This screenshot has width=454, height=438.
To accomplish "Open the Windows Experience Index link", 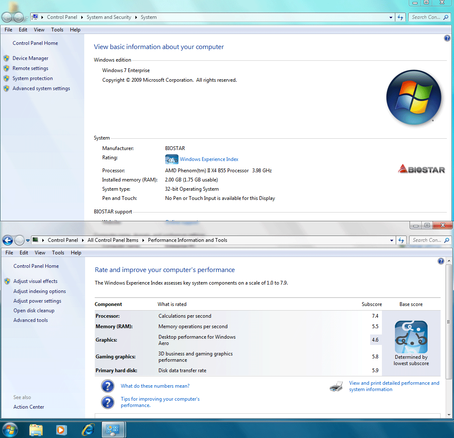I will (x=209, y=159).
